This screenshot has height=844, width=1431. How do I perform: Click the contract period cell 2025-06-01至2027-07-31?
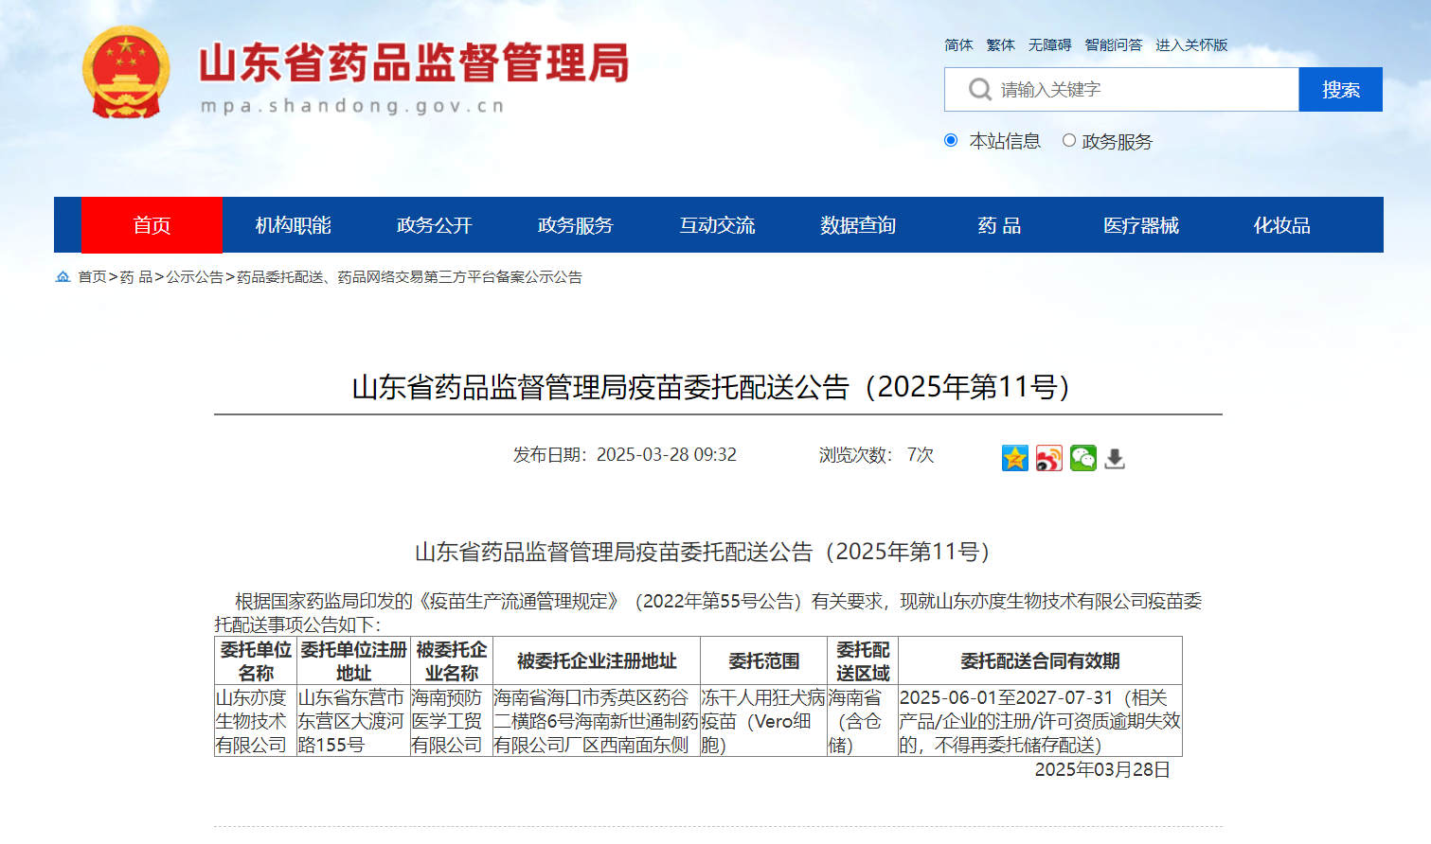[1040, 721]
